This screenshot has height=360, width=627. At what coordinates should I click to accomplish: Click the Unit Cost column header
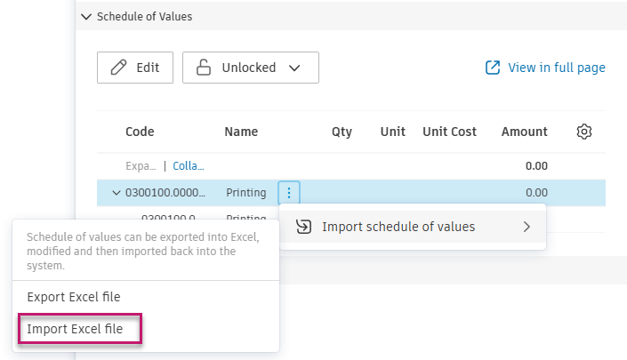(449, 132)
